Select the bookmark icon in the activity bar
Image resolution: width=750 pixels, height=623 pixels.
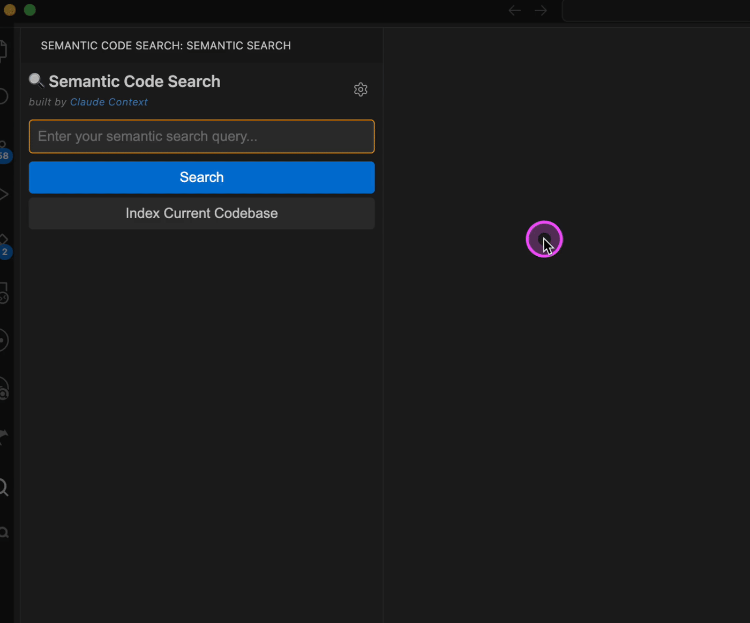coord(3,436)
